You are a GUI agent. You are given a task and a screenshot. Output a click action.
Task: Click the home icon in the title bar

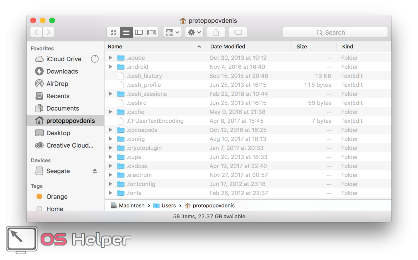[183, 21]
